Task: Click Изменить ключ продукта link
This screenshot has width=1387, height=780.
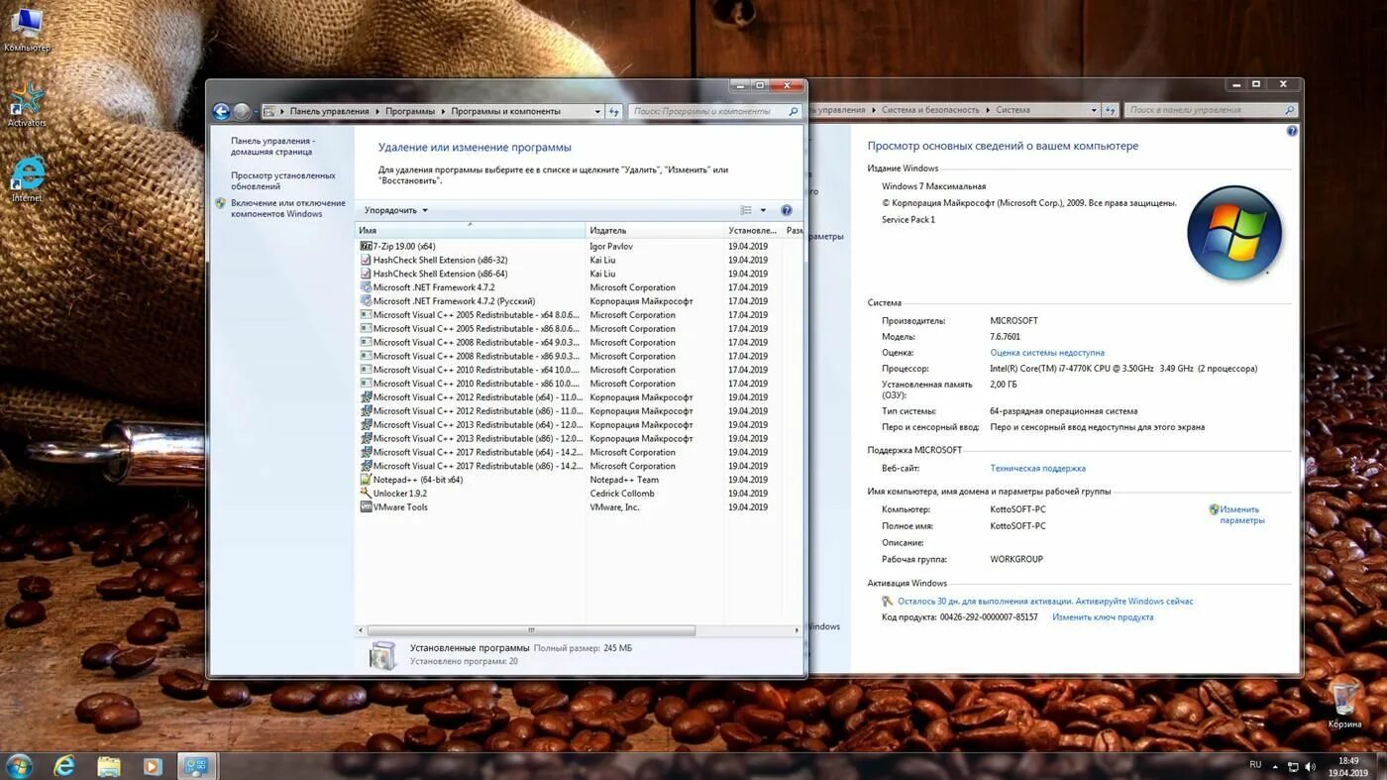Action: point(1103,617)
